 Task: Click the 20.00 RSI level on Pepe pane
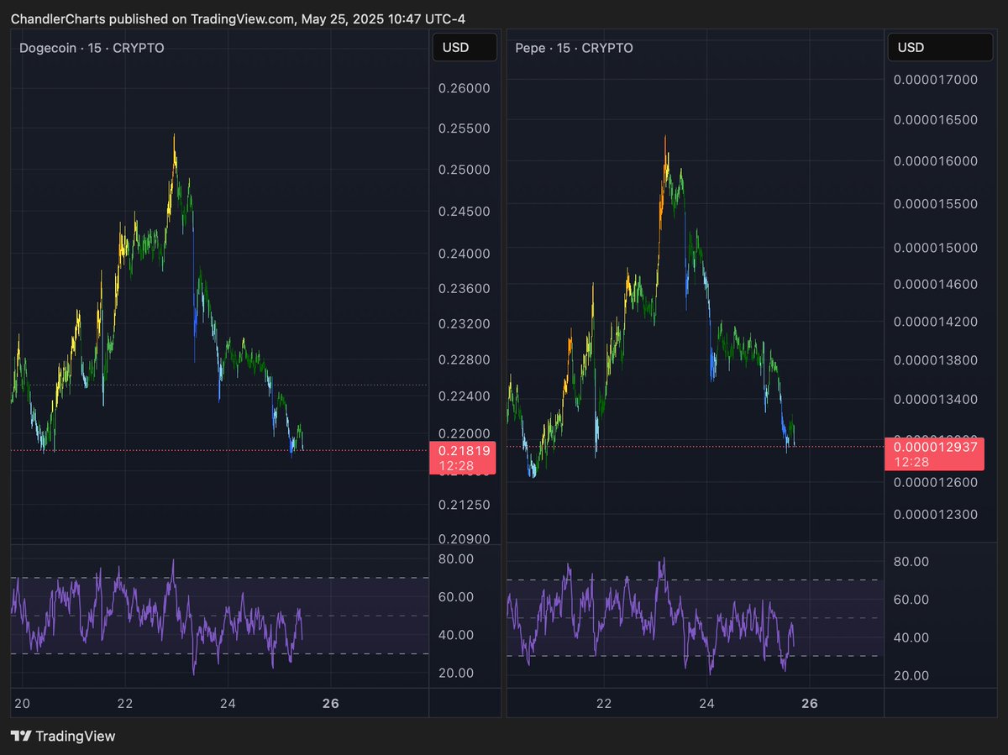911,675
